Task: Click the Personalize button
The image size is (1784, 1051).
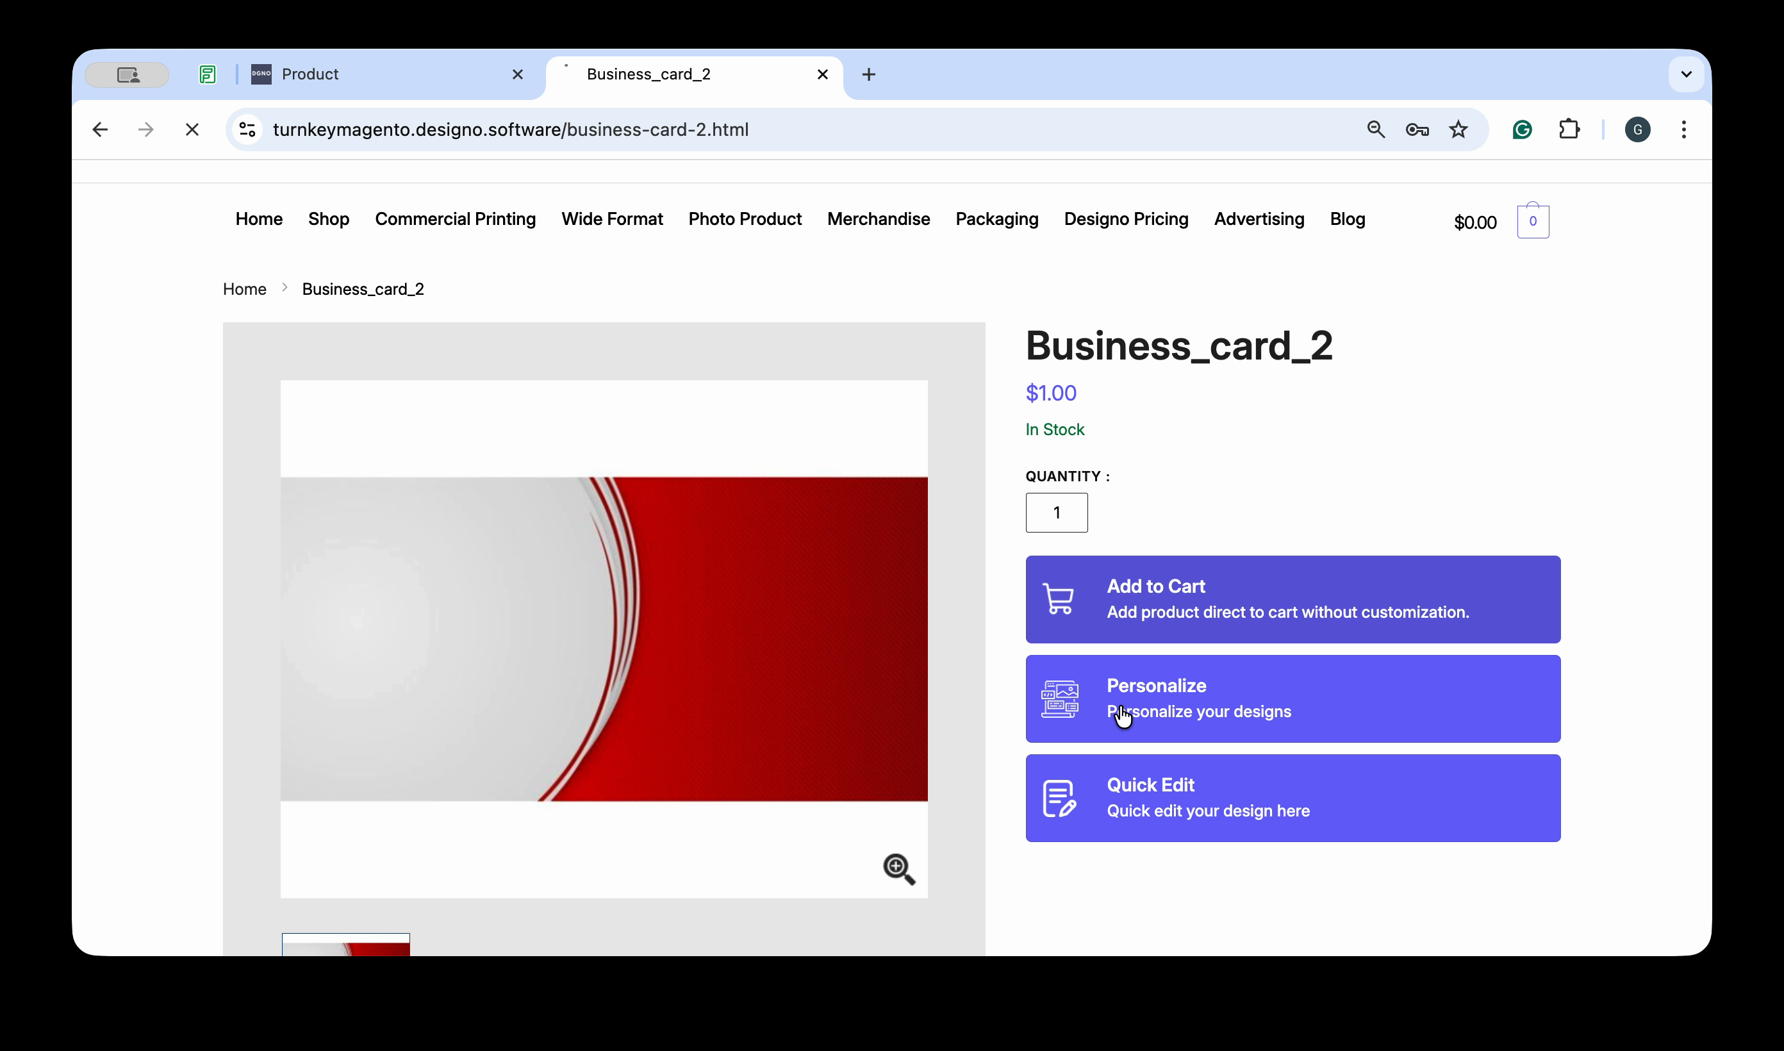Action: coord(1292,699)
